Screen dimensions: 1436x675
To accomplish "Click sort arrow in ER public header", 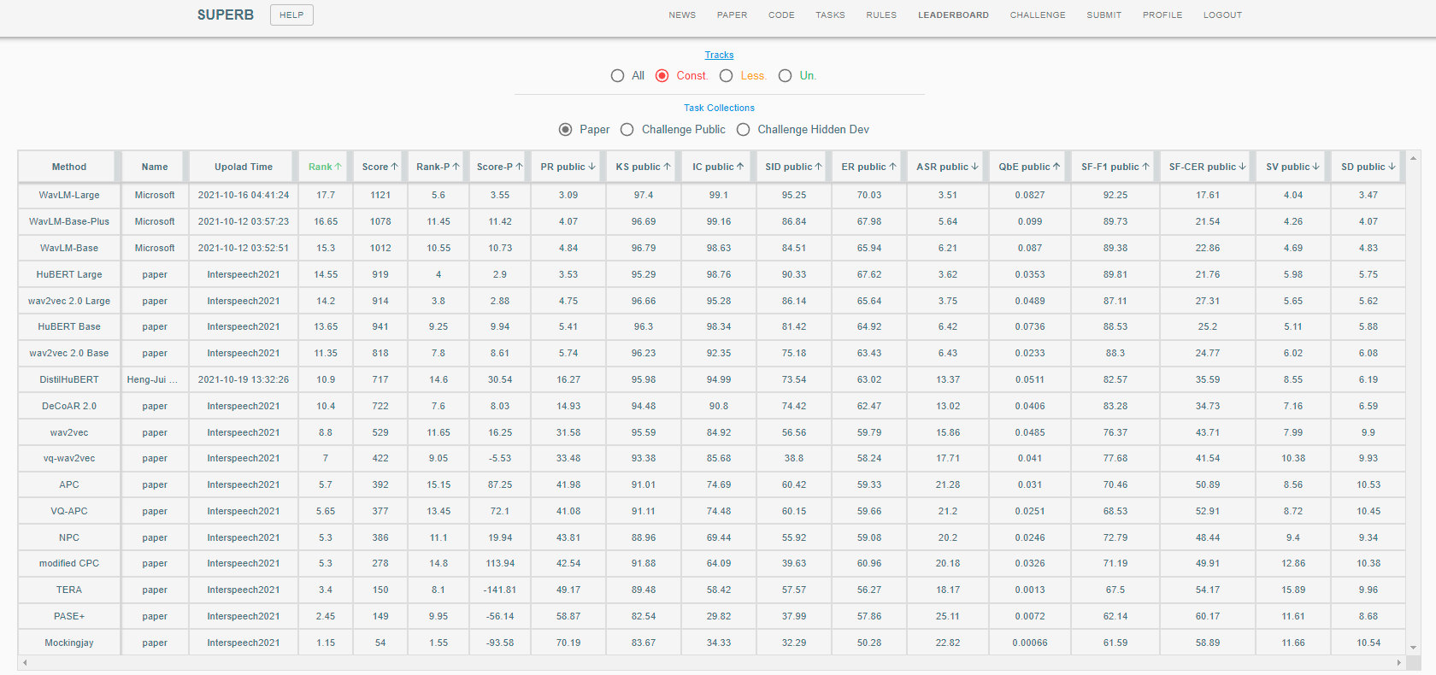I will (892, 167).
